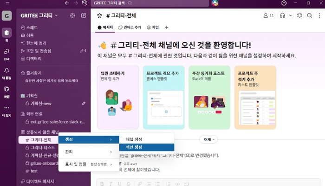Open the history clock icon

pos(84,3)
